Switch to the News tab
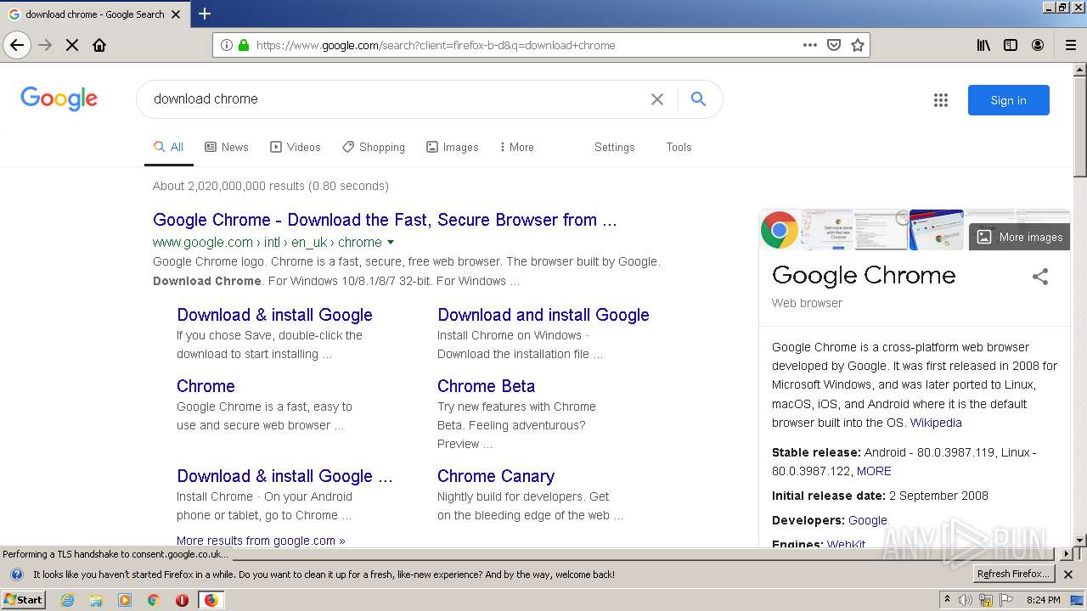This screenshot has height=611, width=1087. pos(227,147)
